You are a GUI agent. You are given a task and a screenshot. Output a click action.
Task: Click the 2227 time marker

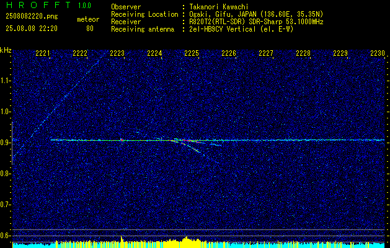266,53
